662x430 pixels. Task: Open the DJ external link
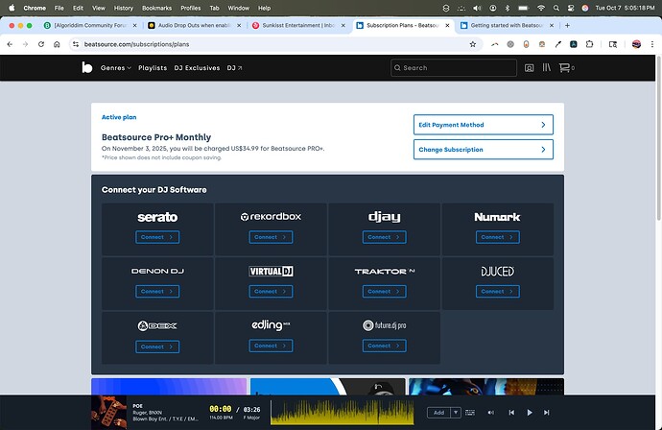234,67
